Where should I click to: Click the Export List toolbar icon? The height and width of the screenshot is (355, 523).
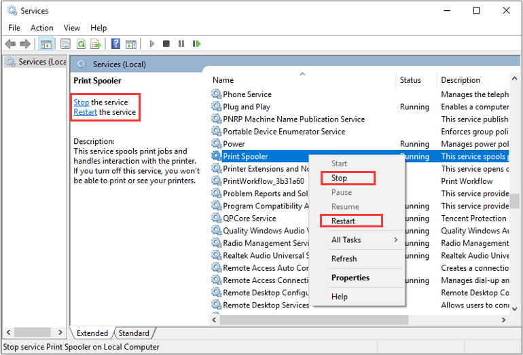click(96, 44)
